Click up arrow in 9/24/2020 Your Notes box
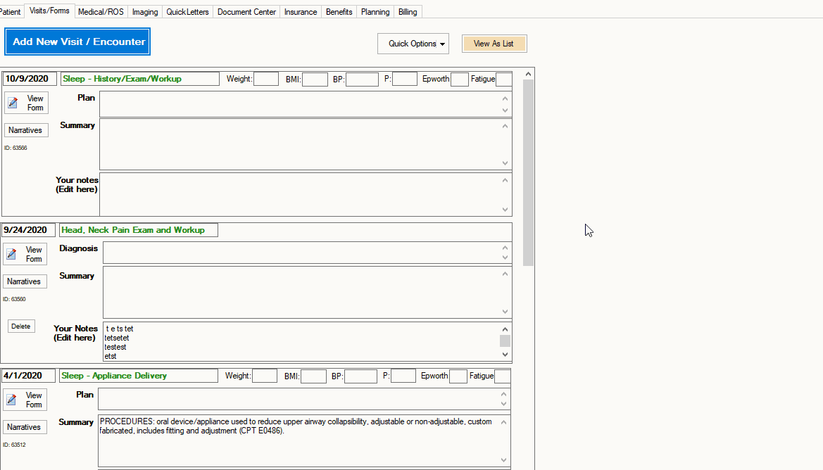823x470 pixels. point(505,329)
